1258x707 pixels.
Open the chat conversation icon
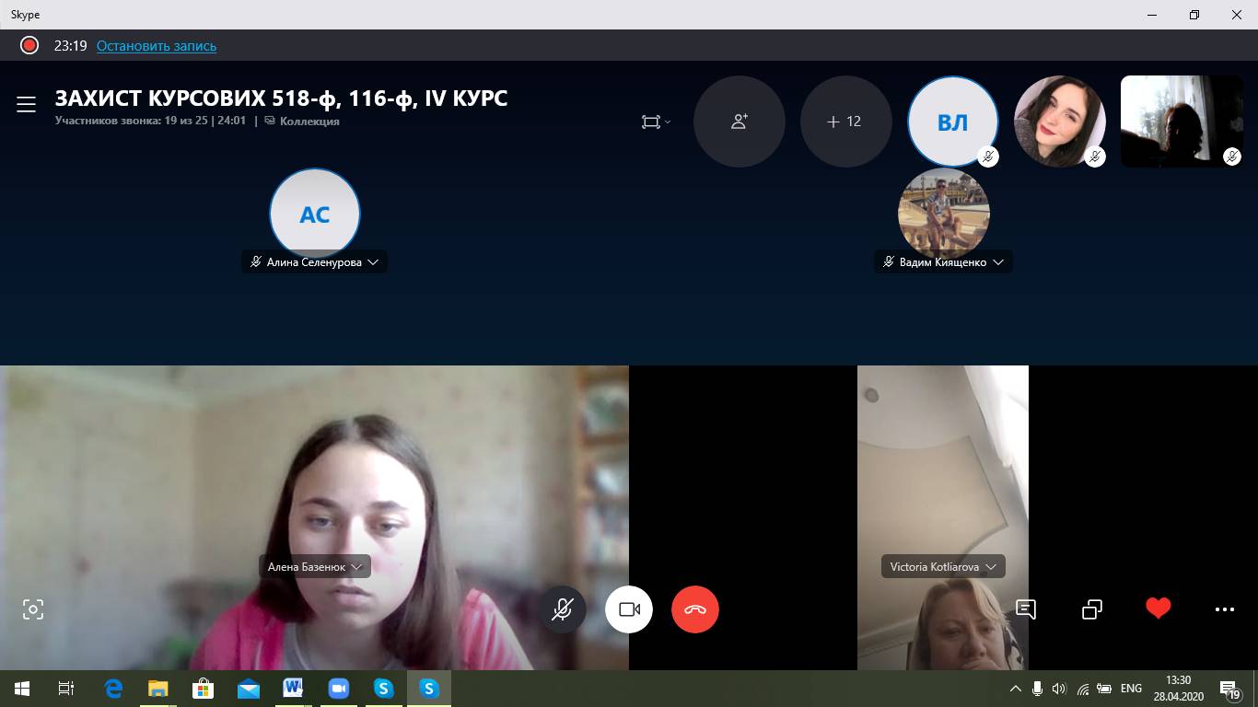click(1025, 609)
